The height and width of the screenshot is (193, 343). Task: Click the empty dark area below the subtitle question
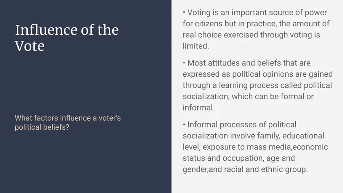pos(85,164)
